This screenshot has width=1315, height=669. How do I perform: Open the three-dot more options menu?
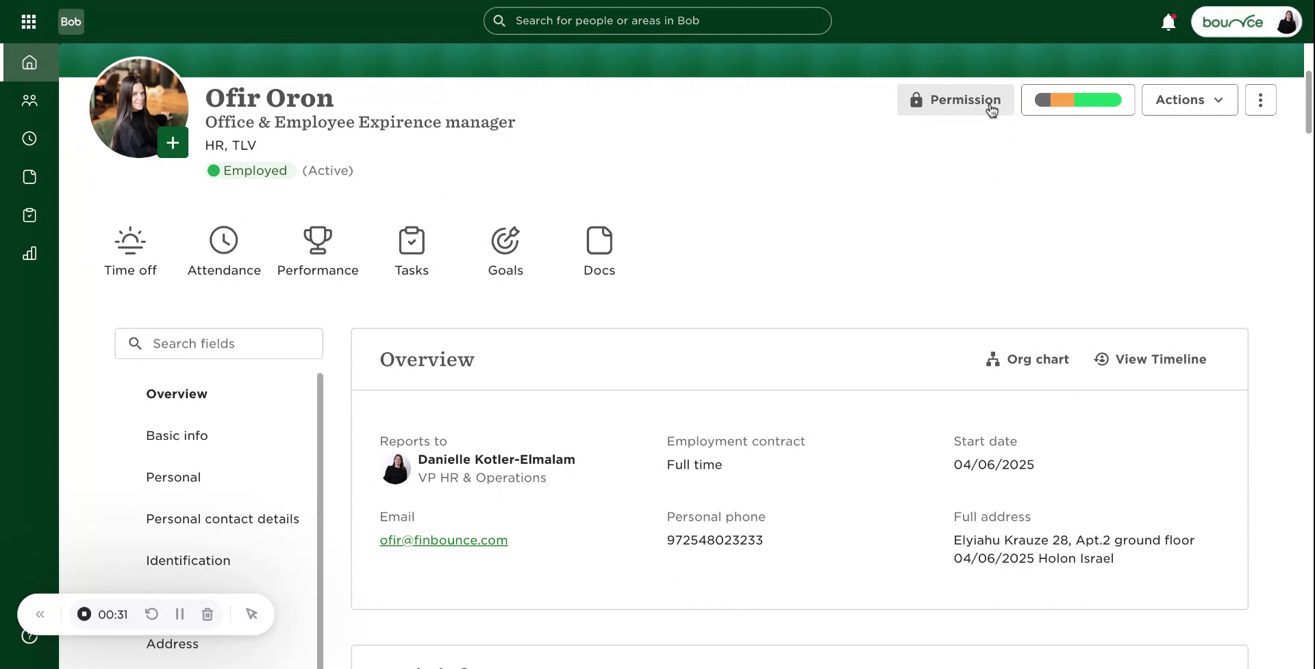[x=1260, y=99]
